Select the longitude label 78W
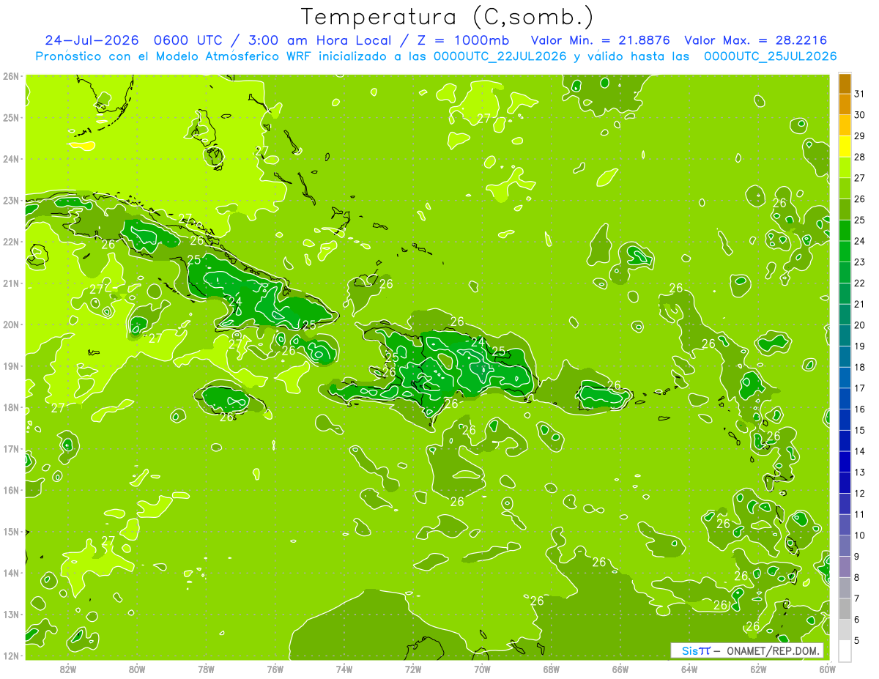The width and height of the screenshot is (879, 679). [x=206, y=669]
